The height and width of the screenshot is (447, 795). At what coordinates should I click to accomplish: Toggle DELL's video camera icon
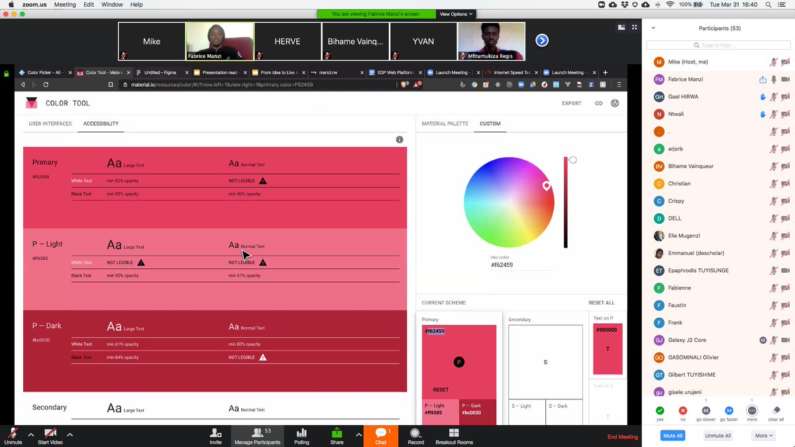click(785, 219)
